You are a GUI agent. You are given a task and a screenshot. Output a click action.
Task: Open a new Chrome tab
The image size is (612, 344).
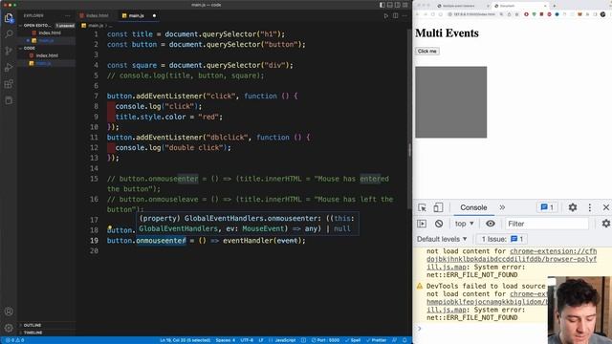tap(554, 6)
